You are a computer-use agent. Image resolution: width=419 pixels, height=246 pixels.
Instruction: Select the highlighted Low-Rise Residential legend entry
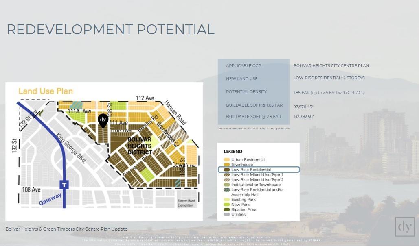pos(259,170)
